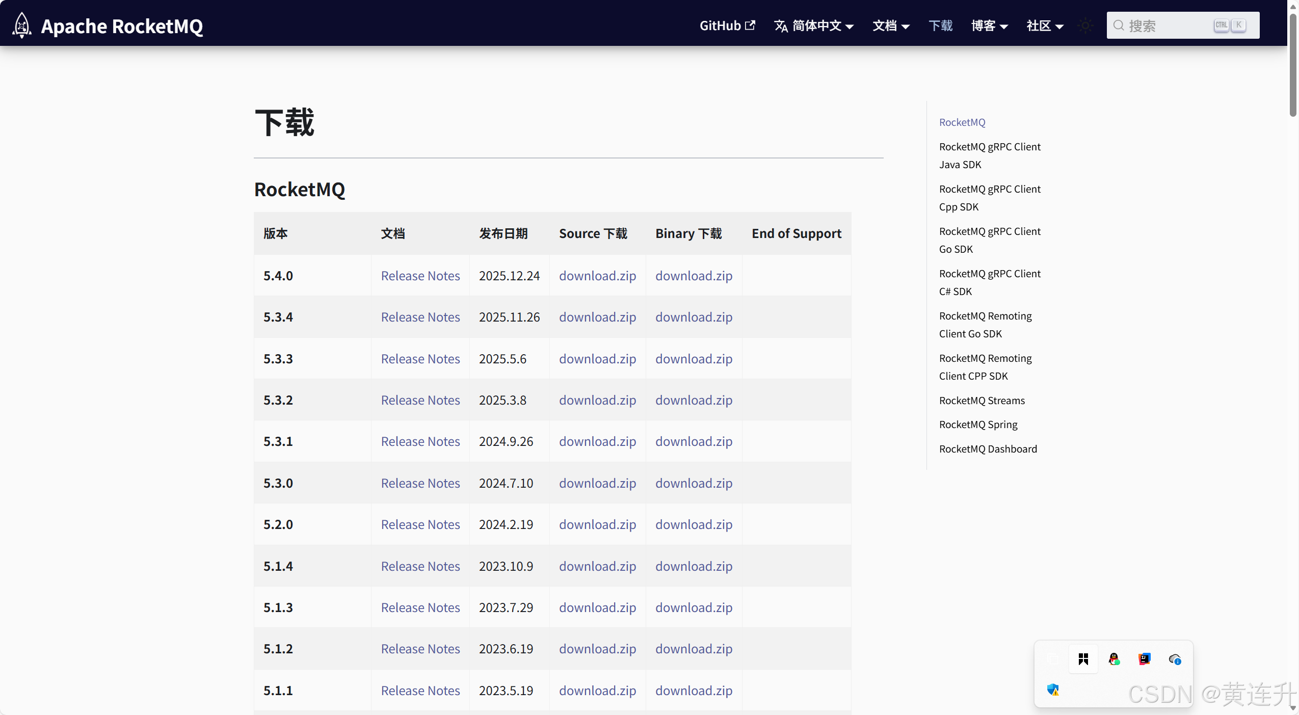The height and width of the screenshot is (715, 1299).
Task: Download the 5.1.1 Source zip
Action: pyautogui.click(x=597, y=691)
